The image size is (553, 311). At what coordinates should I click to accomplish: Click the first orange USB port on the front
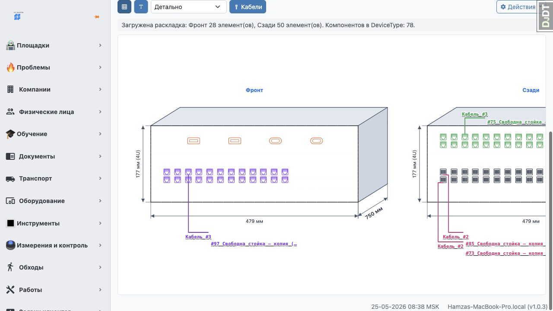tap(194, 141)
